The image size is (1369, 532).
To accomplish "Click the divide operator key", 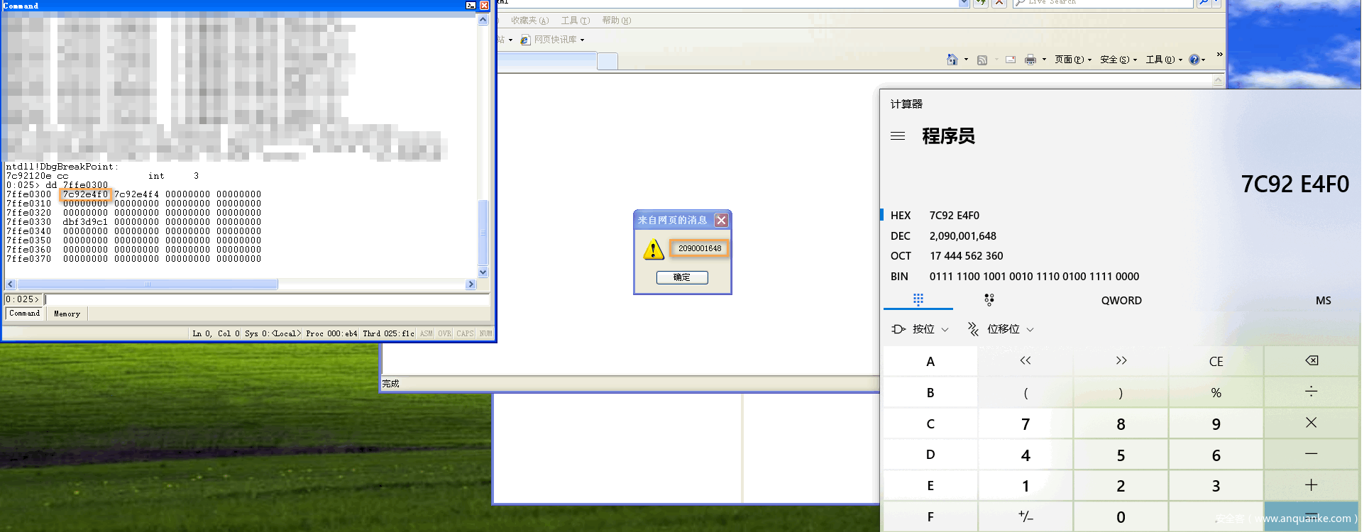I will coord(1312,392).
